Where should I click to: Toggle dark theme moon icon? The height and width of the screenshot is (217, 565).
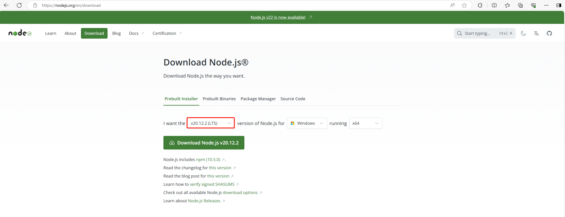click(523, 33)
